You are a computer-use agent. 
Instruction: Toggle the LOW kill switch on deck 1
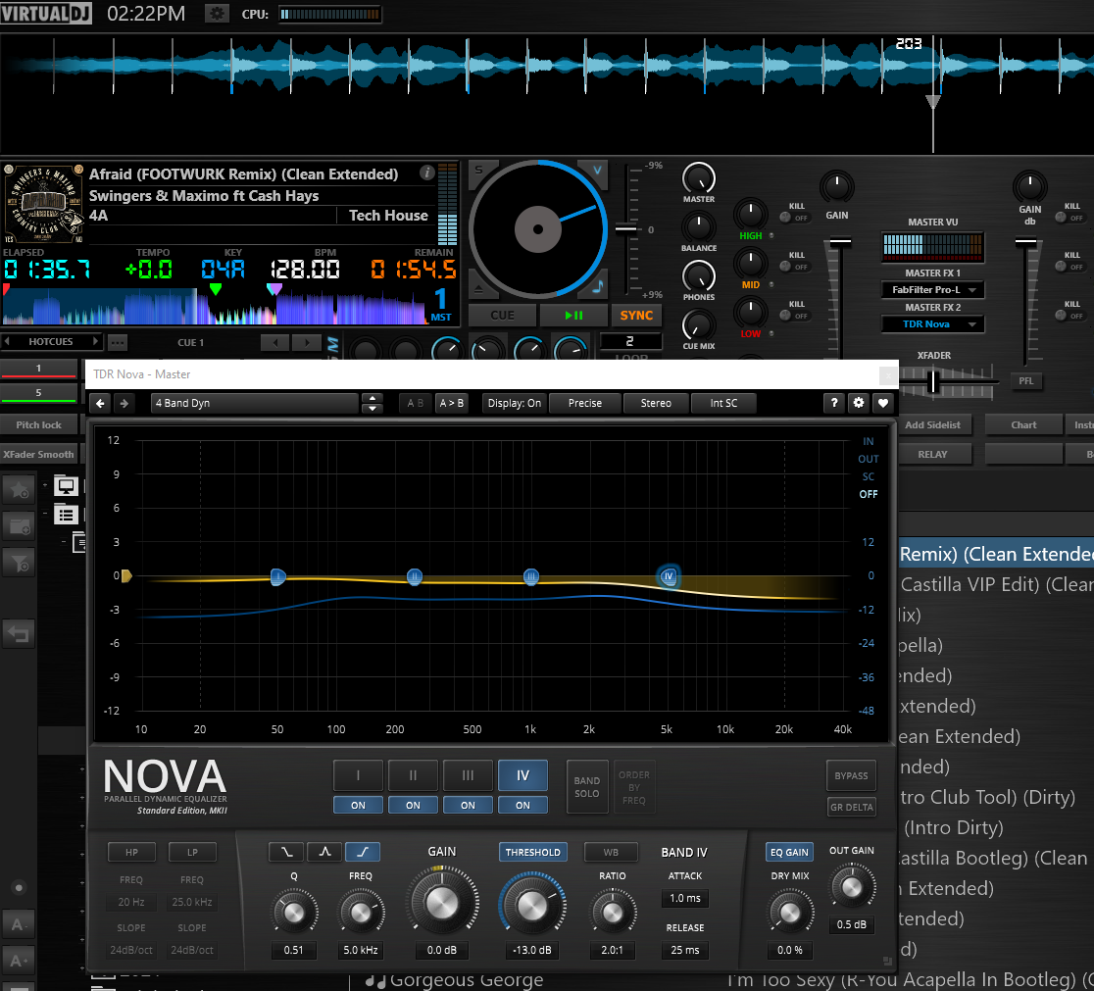[795, 315]
